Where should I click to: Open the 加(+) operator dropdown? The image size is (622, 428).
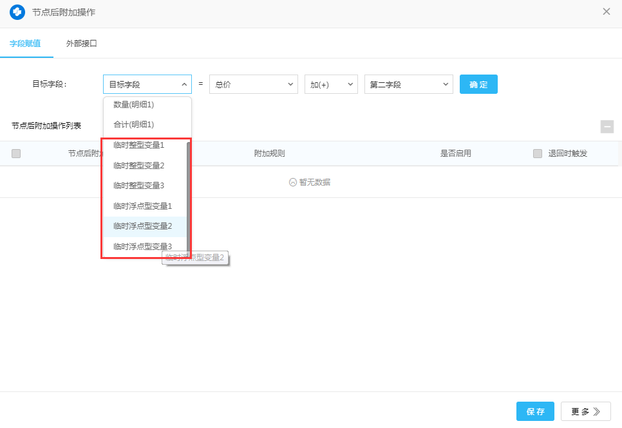coord(331,84)
